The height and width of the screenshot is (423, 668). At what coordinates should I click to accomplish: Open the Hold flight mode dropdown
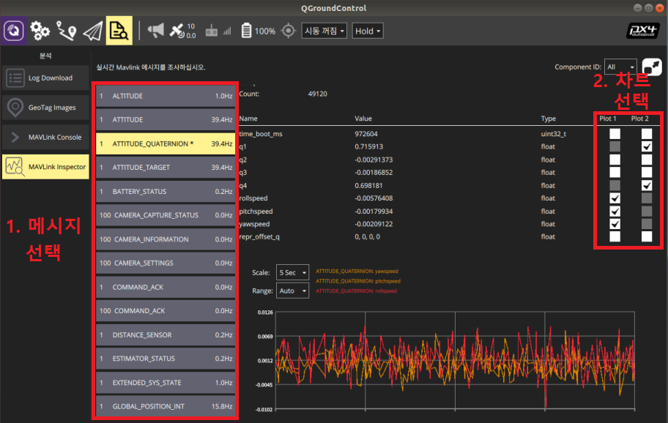click(368, 31)
